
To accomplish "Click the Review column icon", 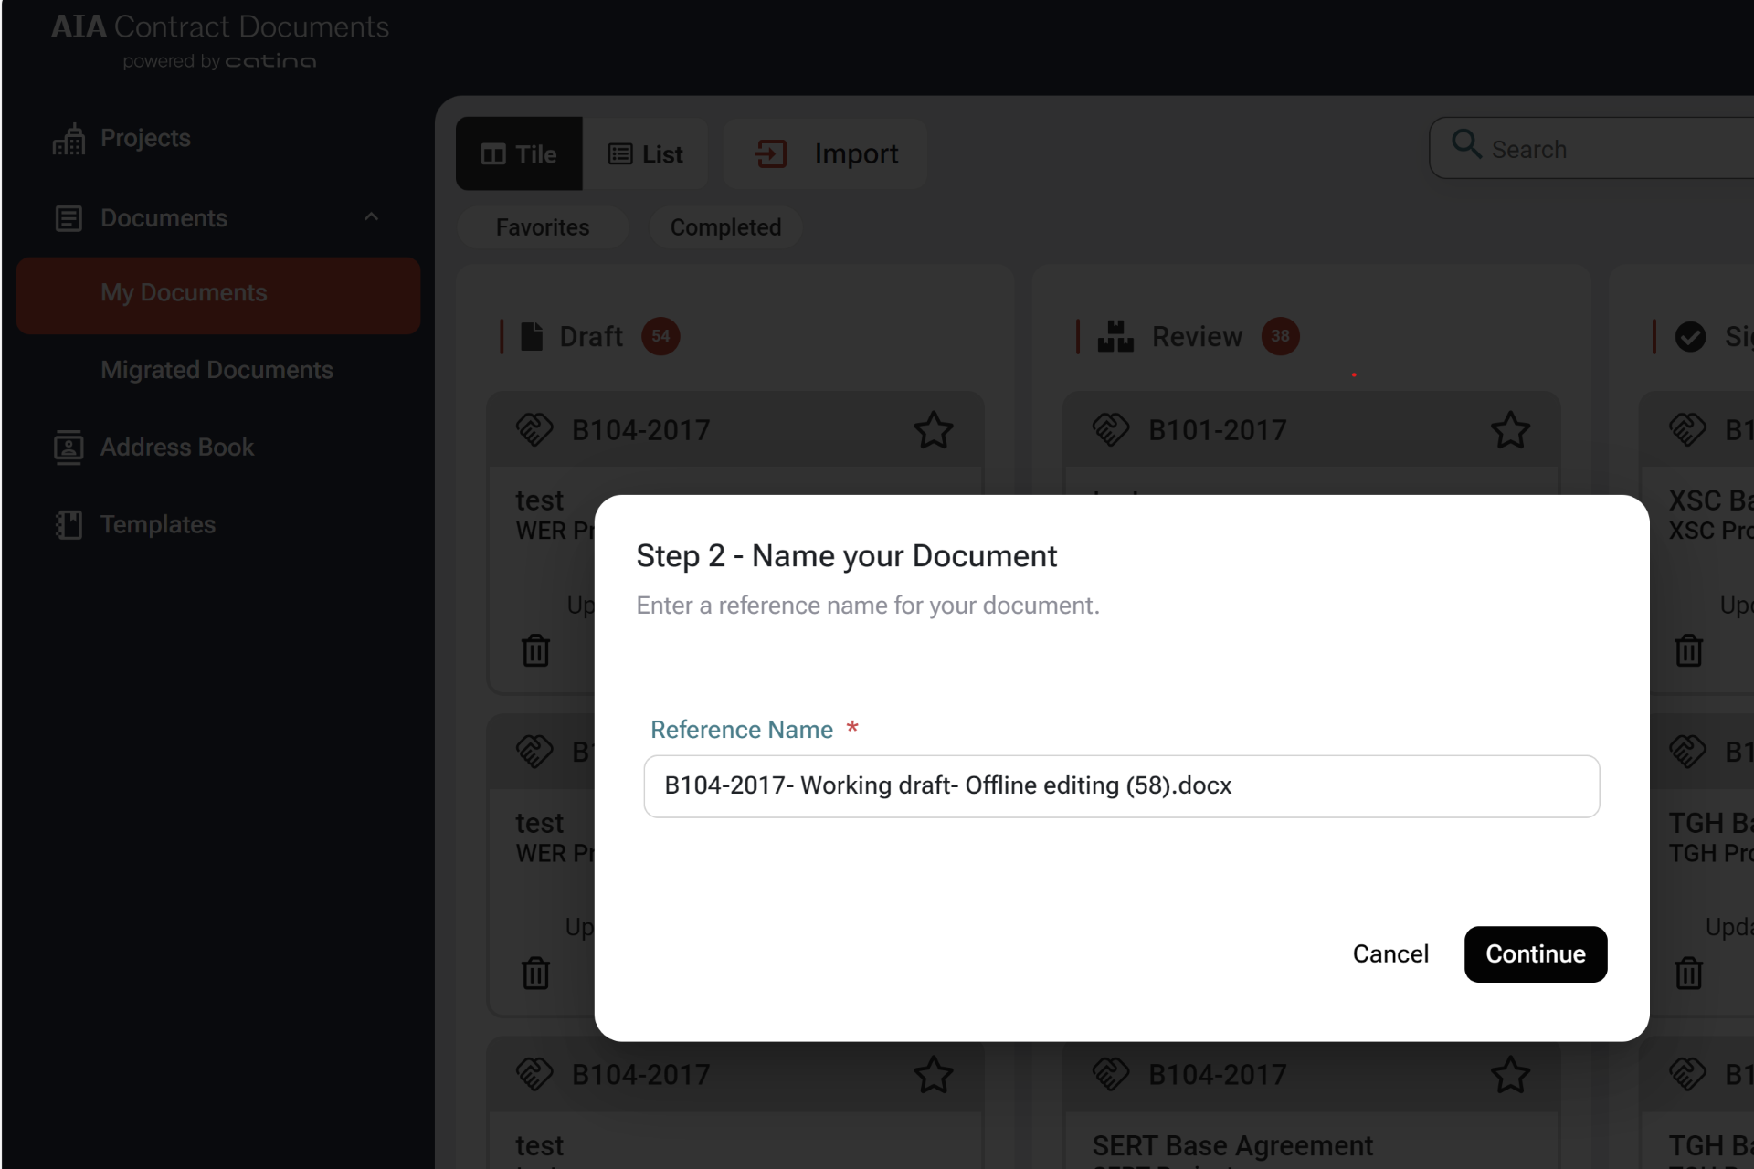I will pos(1115,336).
